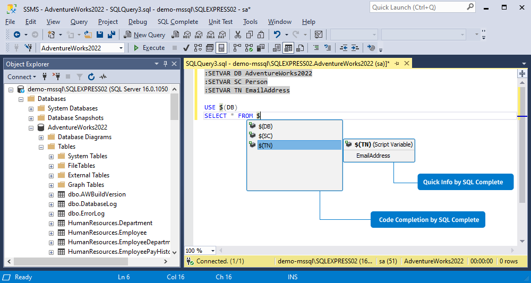The image size is (531, 283).
Task: Open a new DAX query
Action: coord(222,35)
